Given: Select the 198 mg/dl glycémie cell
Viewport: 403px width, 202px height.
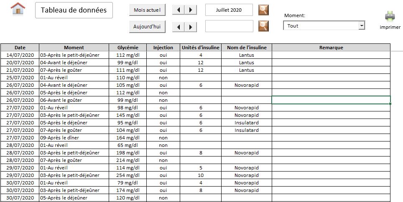Looking at the screenshot, I should pos(128,153).
